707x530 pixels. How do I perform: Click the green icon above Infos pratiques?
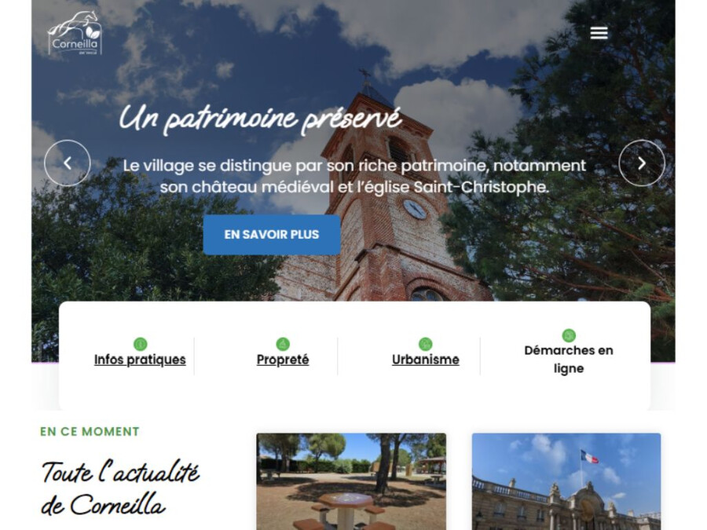[x=141, y=345]
